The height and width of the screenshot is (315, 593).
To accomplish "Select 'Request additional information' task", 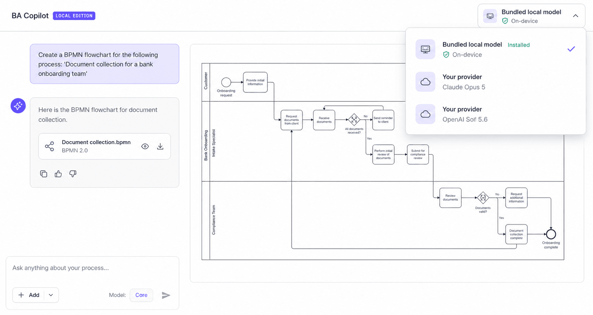I will point(516,198).
